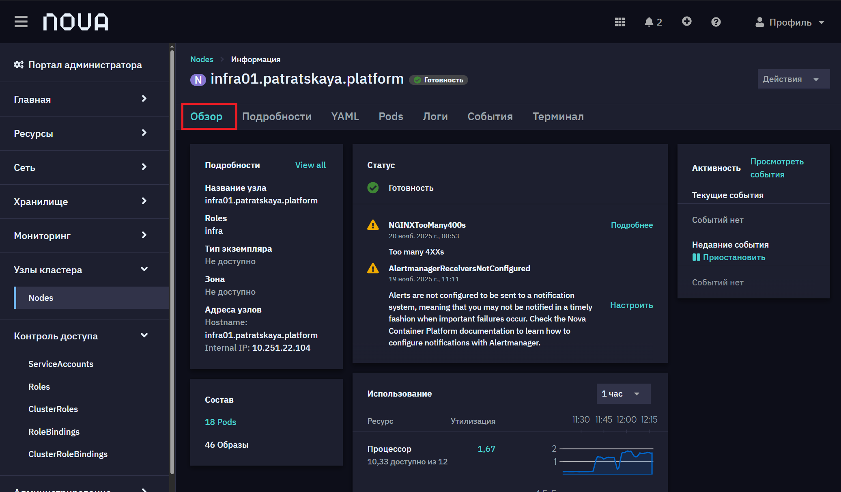
Task: Open the Профиль dropdown menu
Action: pos(789,22)
